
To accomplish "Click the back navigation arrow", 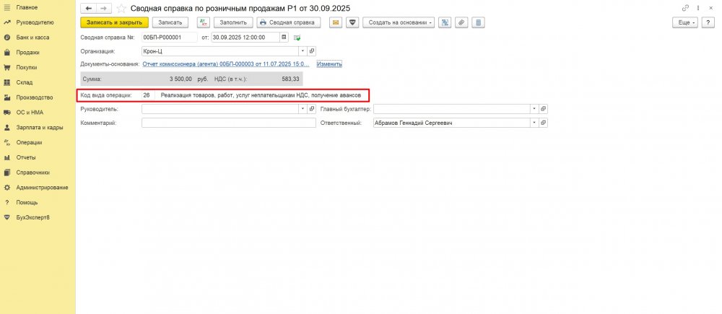I will click(x=88, y=7).
